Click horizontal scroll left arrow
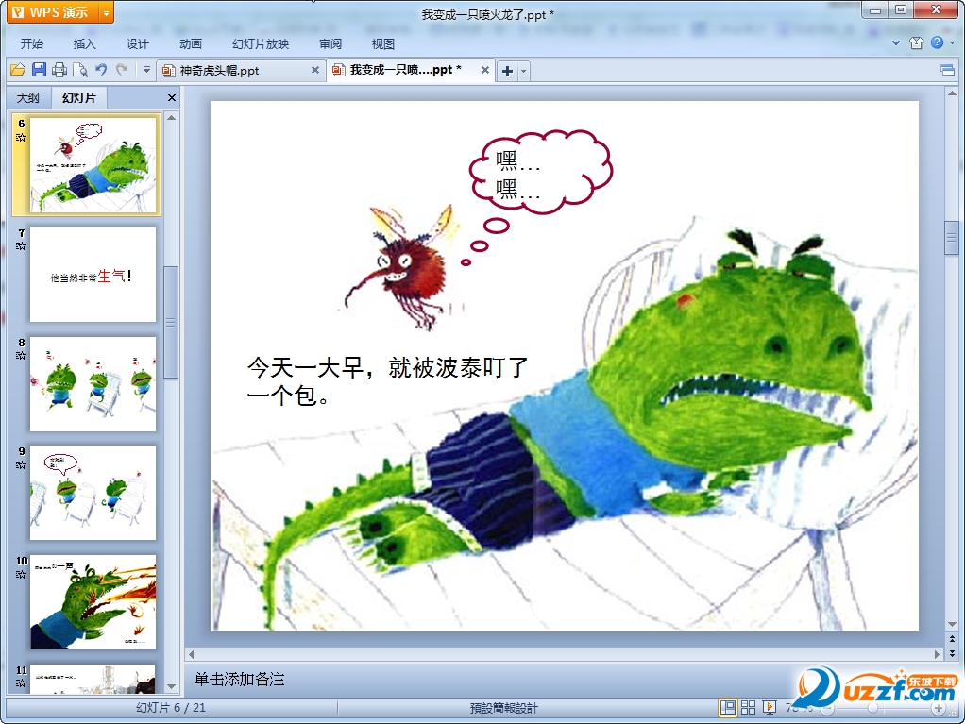The width and height of the screenshot is (965, 724). pyautogui.click(x=192, y=654)
